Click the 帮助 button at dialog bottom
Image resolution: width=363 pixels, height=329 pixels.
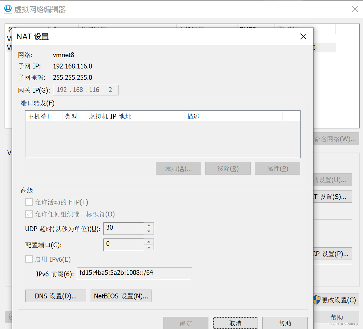click(x=285, y=323)
